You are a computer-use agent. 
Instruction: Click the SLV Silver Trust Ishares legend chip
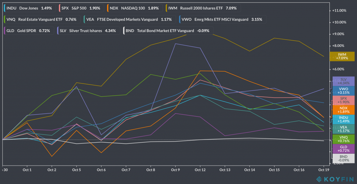[x=89, y=31]
